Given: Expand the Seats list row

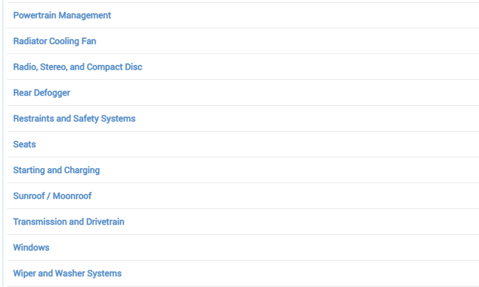Looking at the screenshot, I should click(x=283, y=144).
